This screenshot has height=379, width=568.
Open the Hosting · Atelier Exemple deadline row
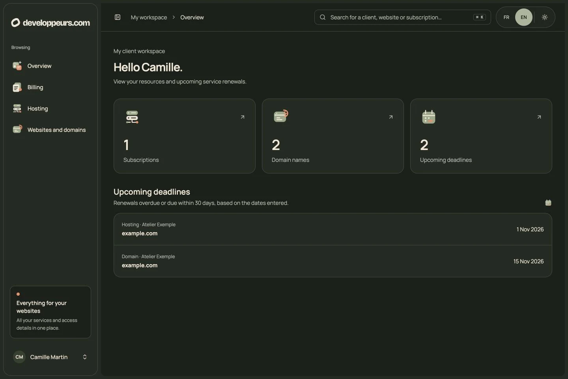coord(333,229)
